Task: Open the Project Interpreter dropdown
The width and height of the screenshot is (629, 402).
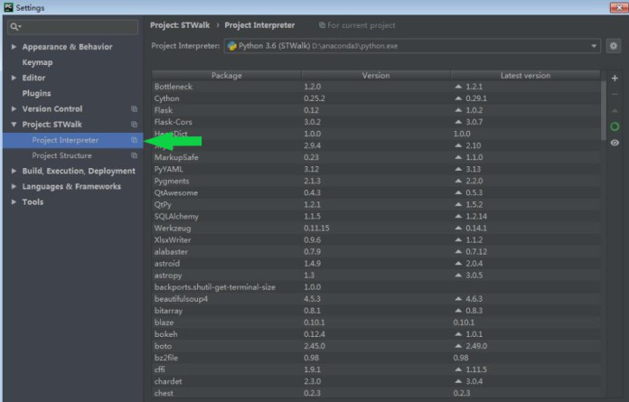Action: (593, 46)
